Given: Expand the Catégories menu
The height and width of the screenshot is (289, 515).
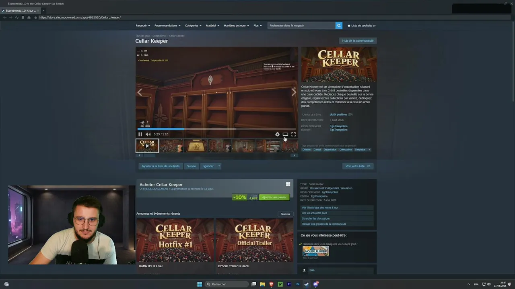Looking at the screenshot, I should [x=193, y=26].
